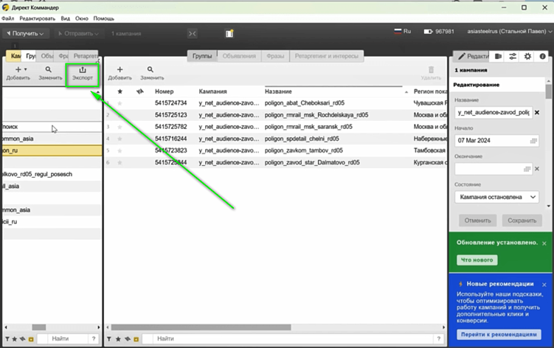Star the poligon_zavkom_tambov_rd05 group
The height and width of the screenshot is (348, 554).
click(x=120, y=150)
